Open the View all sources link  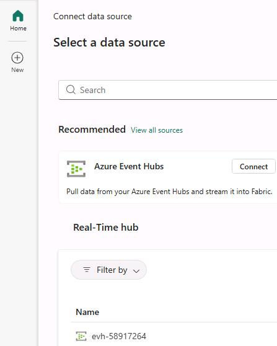[x=157, y=130]
